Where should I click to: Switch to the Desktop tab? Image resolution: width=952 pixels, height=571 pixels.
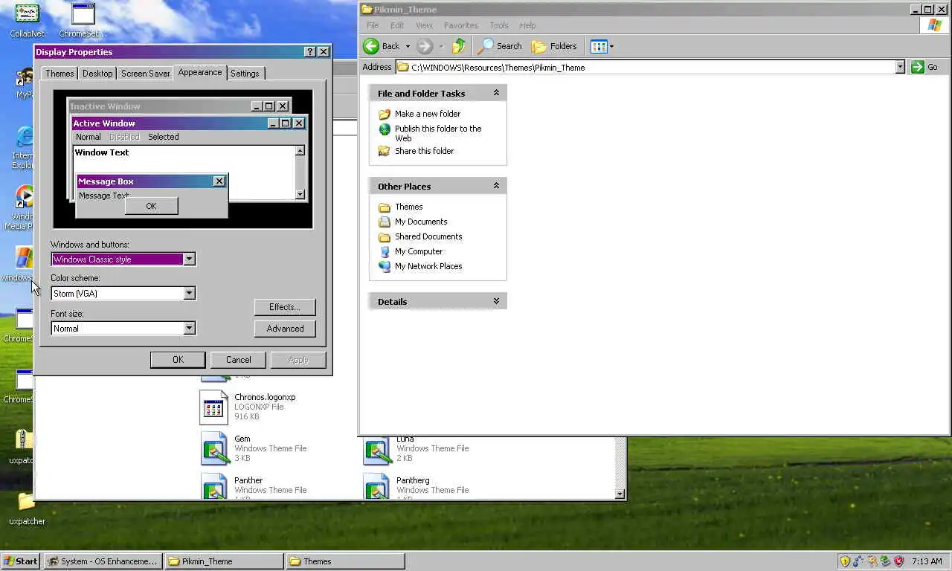[97, 74]
